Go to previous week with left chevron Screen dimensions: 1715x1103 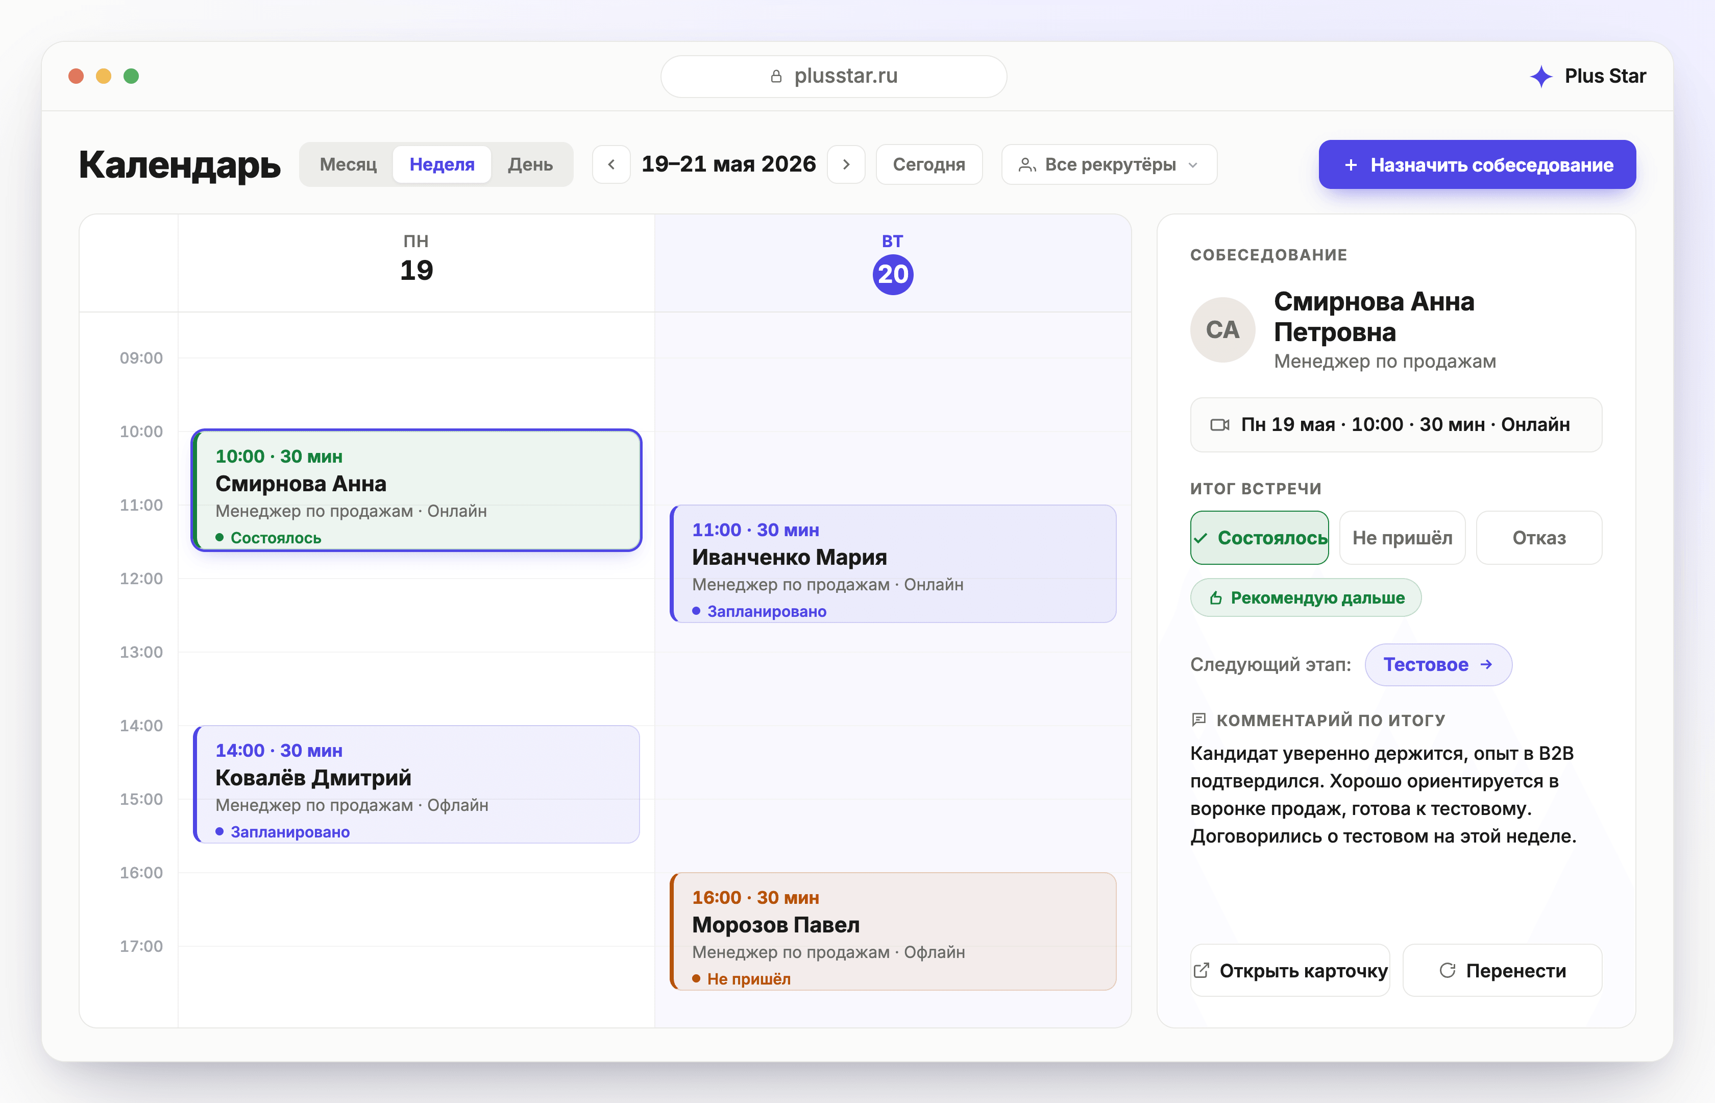pos(611,165)
